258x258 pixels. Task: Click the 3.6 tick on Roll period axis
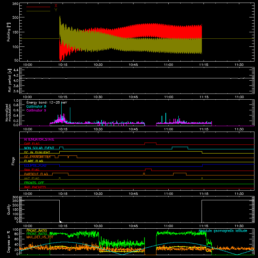[15, 91]
